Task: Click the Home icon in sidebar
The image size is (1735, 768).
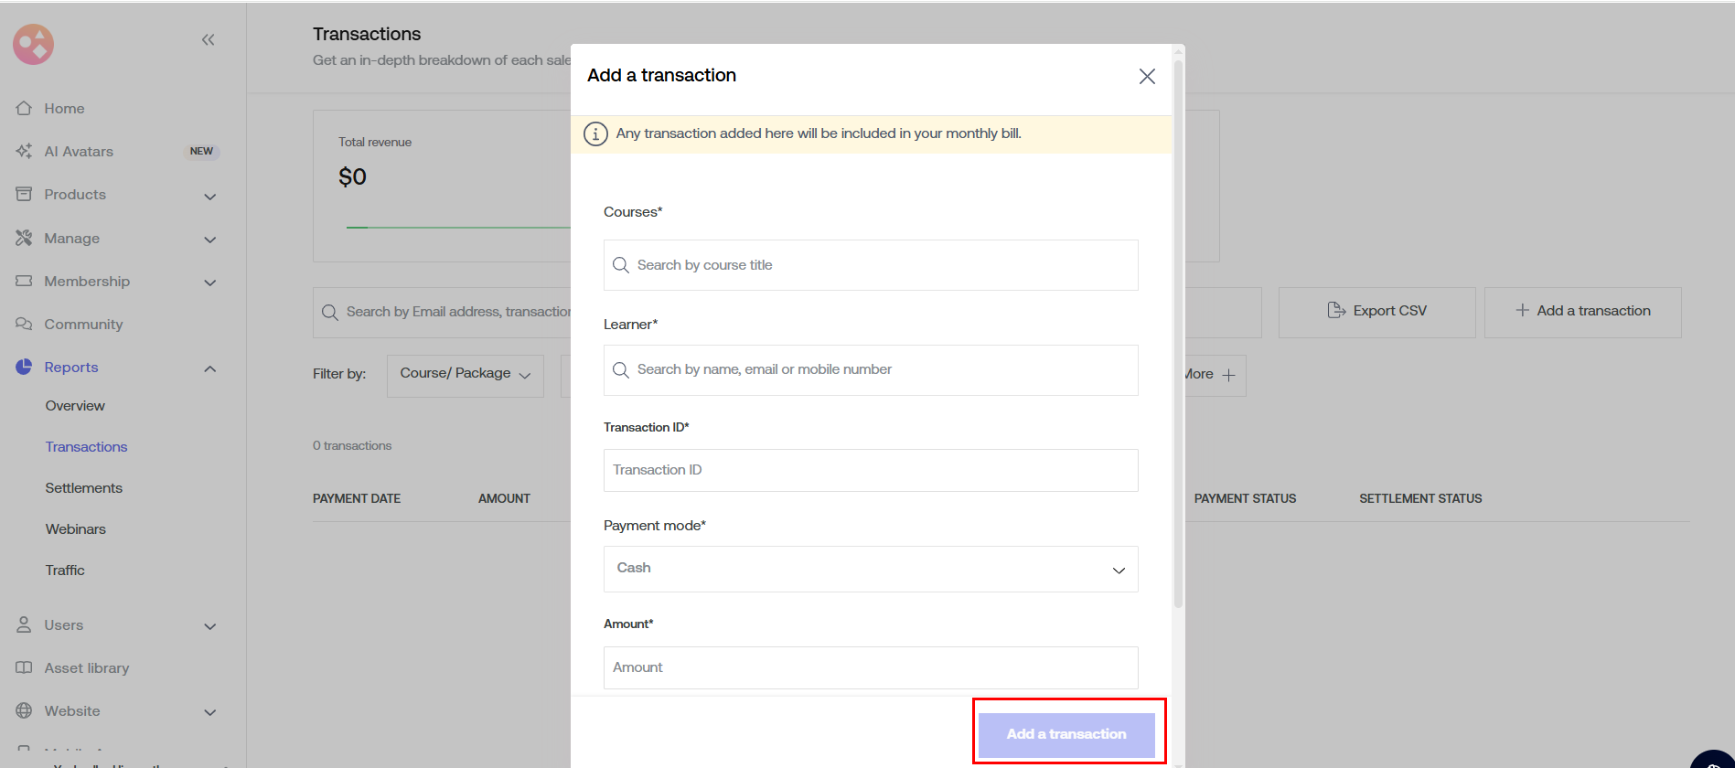Action: (x=25, y=108)
